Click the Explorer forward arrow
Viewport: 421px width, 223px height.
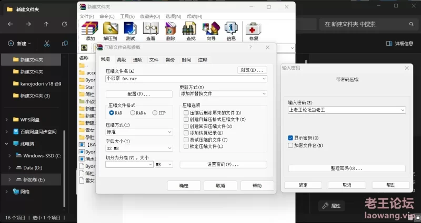coord(28,24)
